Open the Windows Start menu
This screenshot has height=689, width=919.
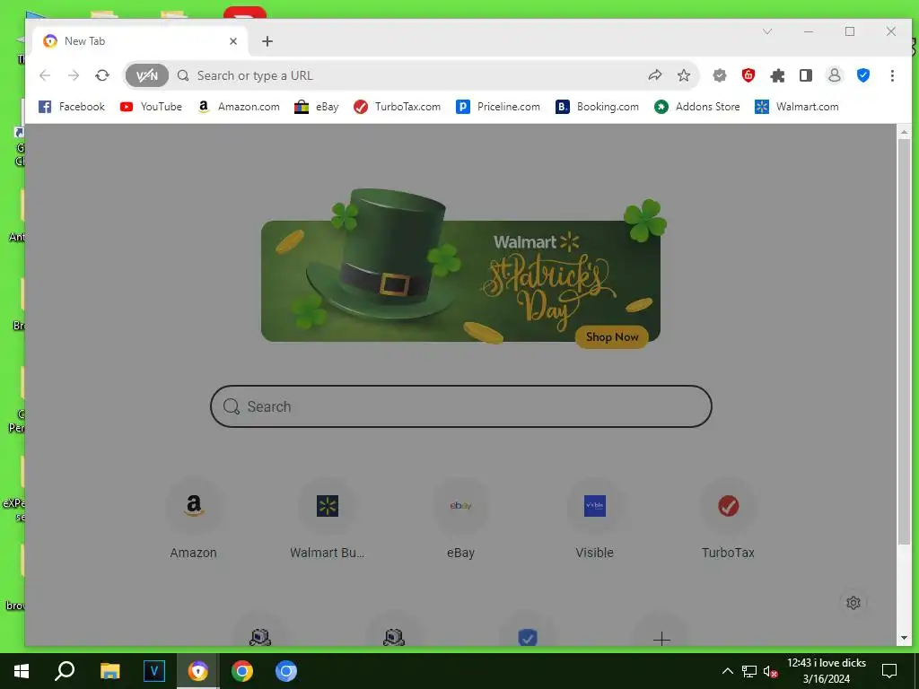pyautogui.click(x=22, y=671)
